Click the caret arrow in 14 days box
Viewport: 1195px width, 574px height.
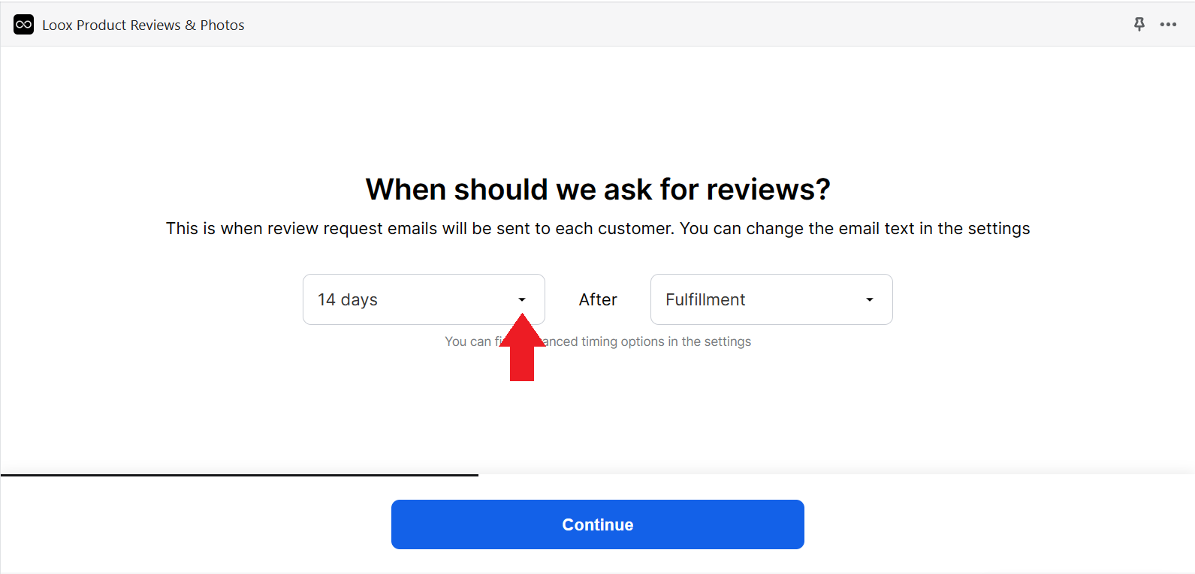click(522, 299)
